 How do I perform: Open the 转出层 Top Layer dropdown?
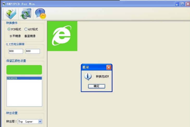tap(40, 122)
